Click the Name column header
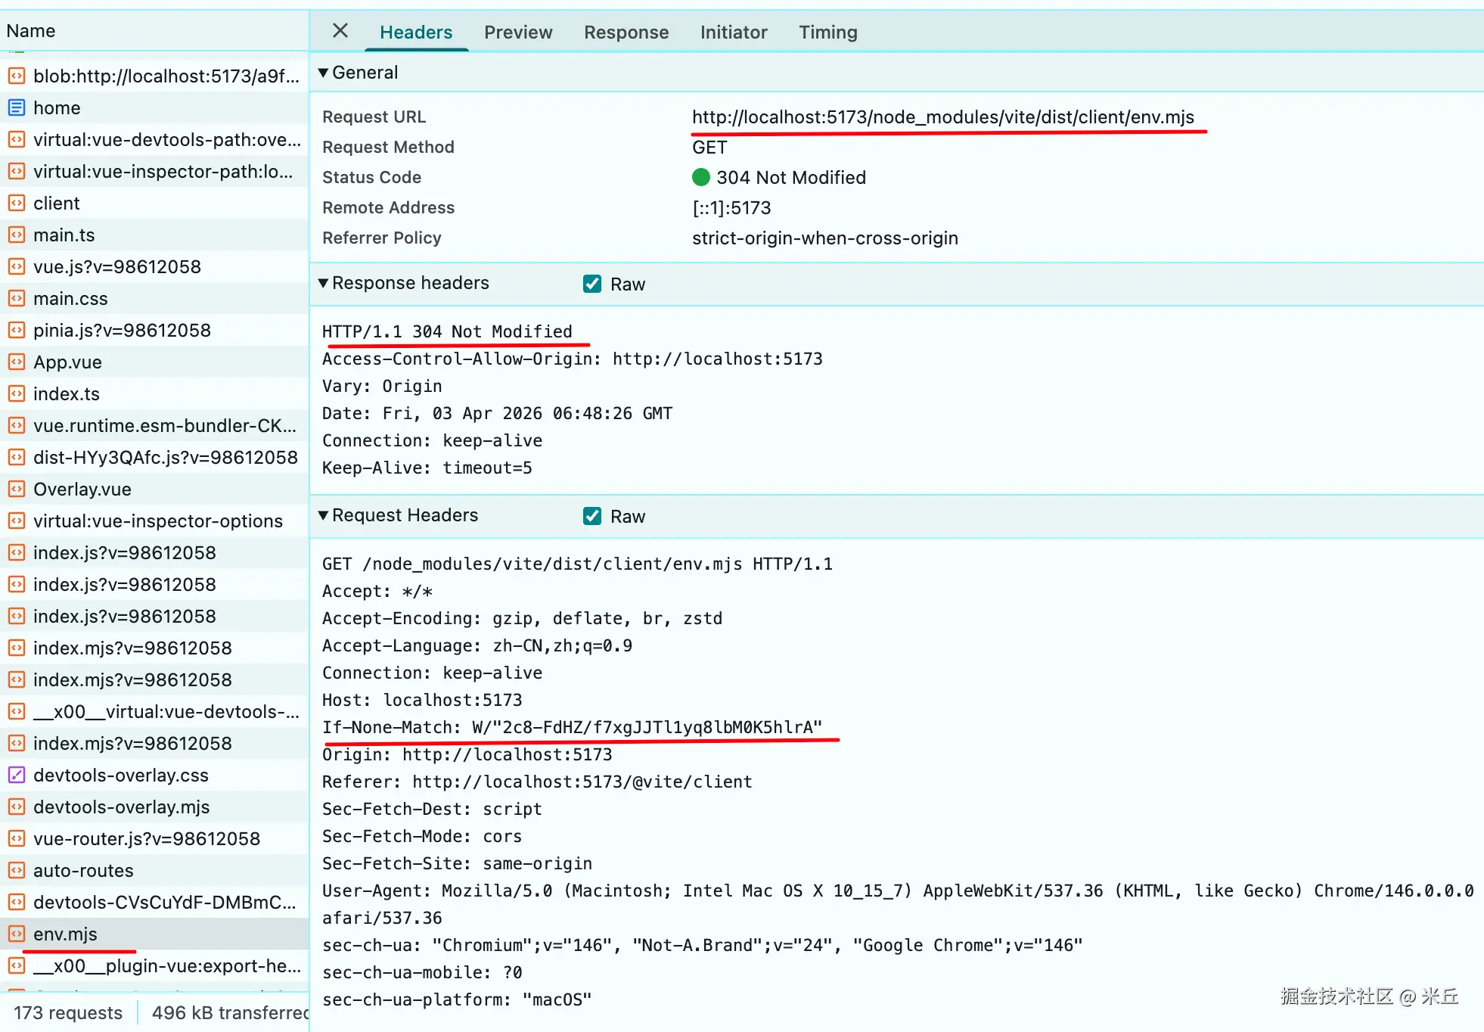Screen dimensions: 1484x1032 [31, 31]
